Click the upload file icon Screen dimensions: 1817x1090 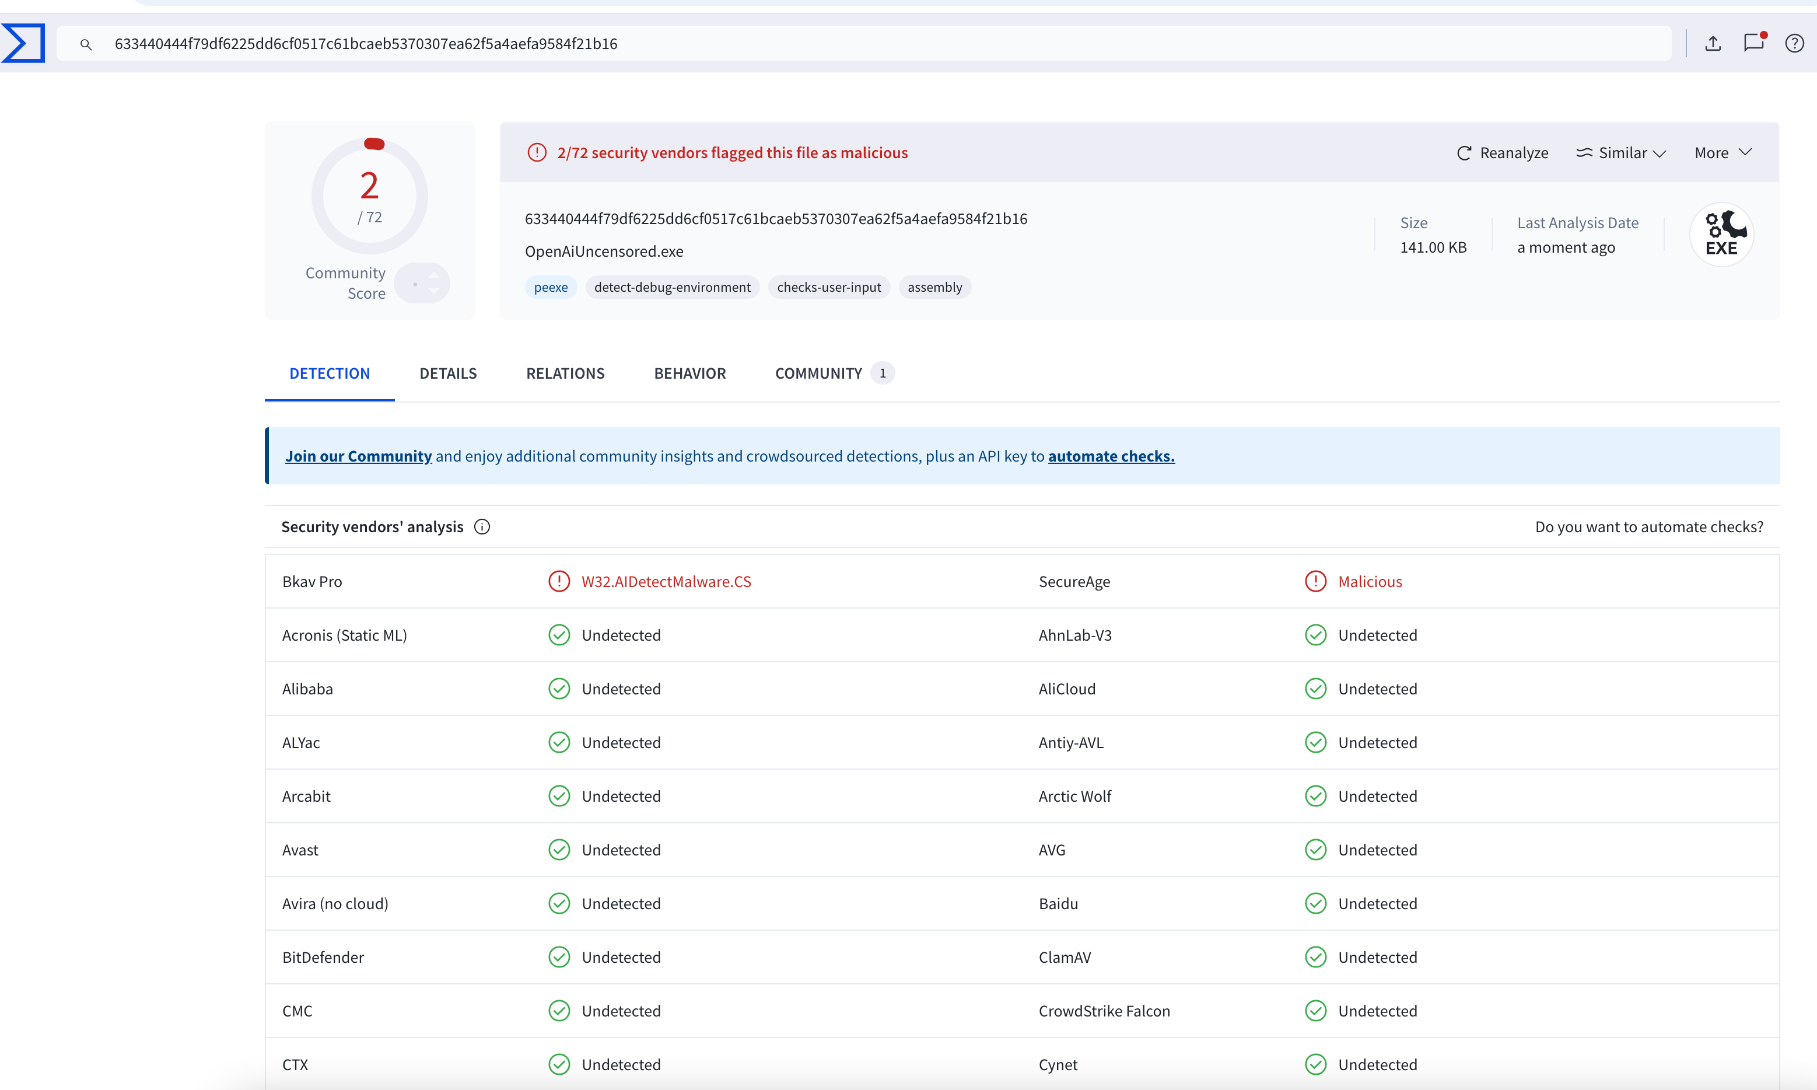click(x=1713, y=43)
